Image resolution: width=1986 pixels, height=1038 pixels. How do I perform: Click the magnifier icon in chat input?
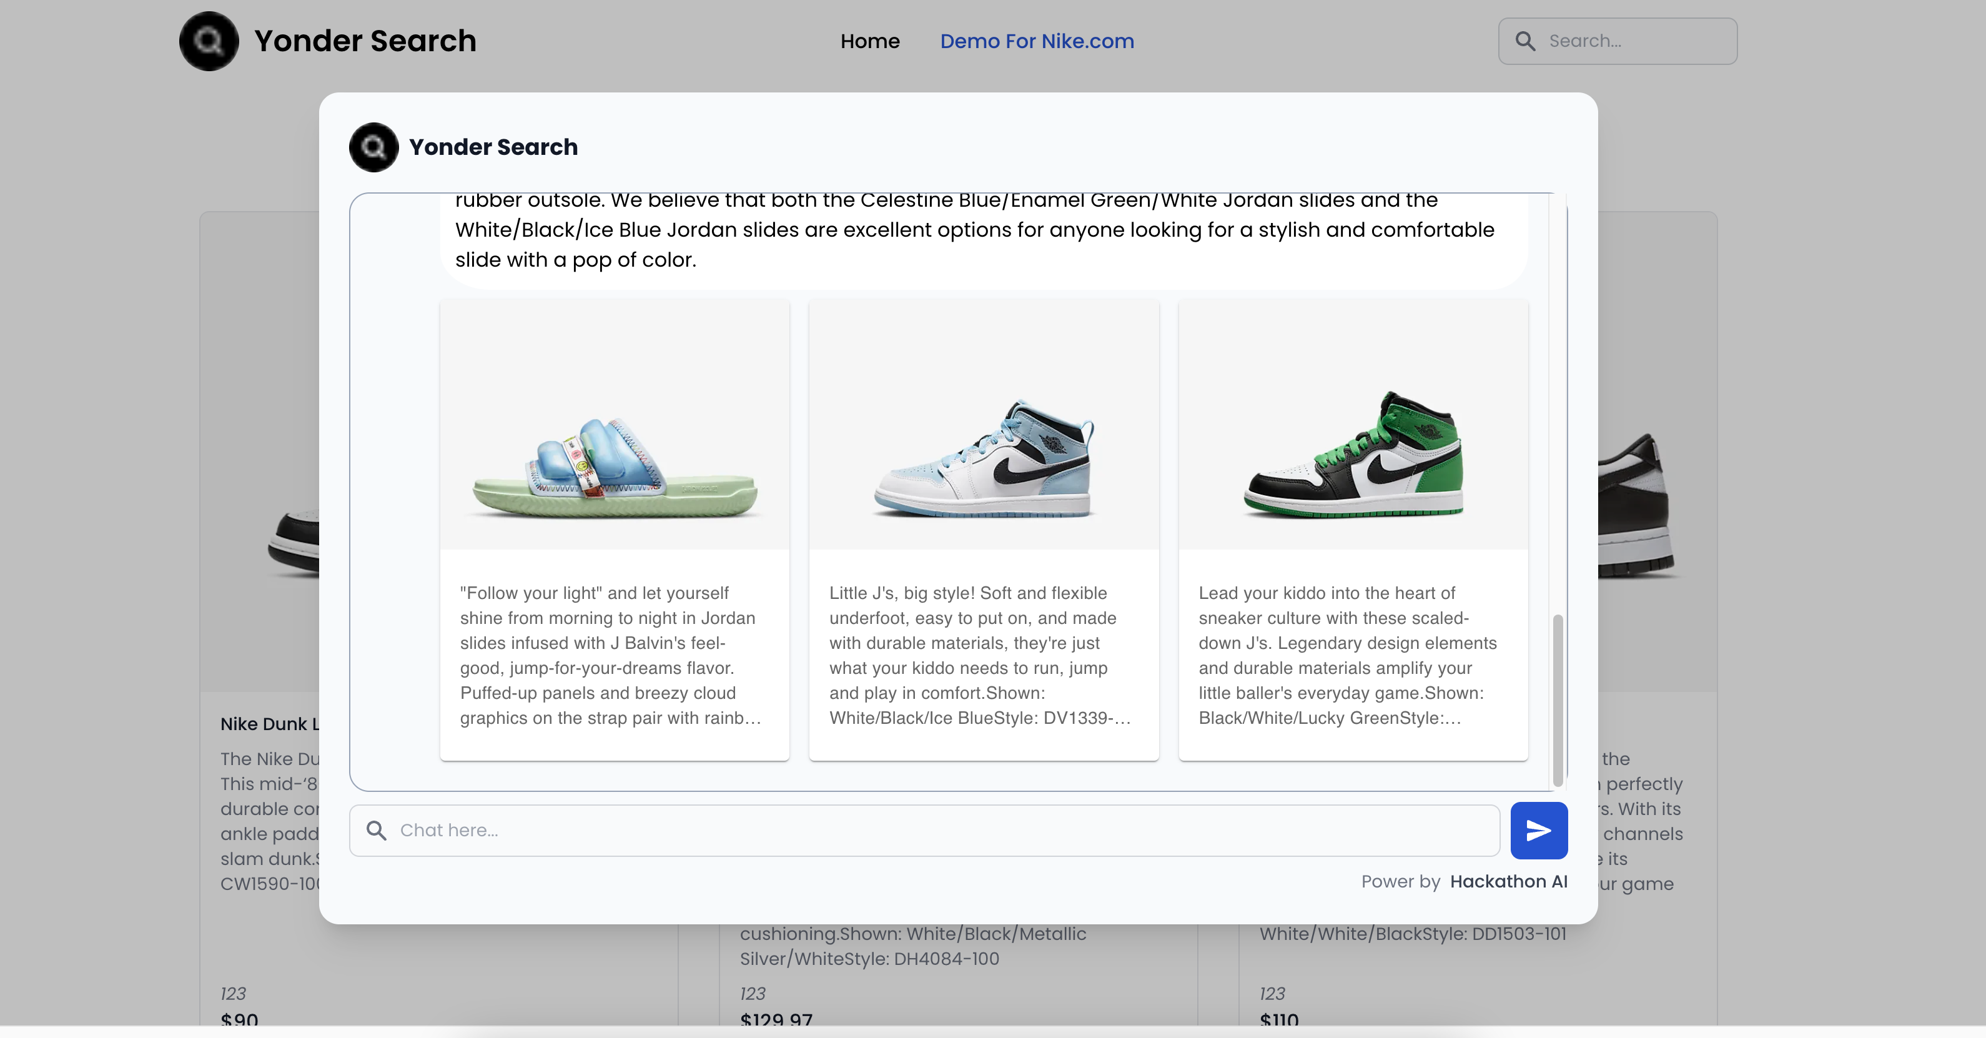coord(376,830)
